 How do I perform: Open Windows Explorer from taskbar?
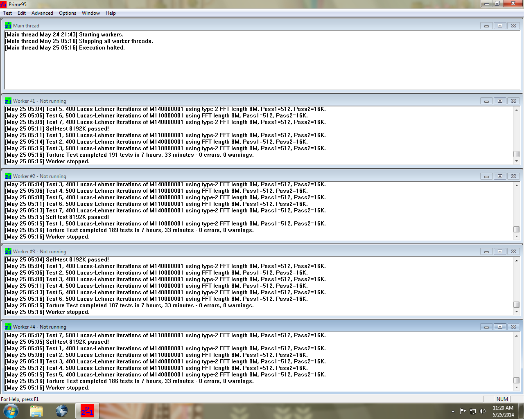click(x=36, y=411)
